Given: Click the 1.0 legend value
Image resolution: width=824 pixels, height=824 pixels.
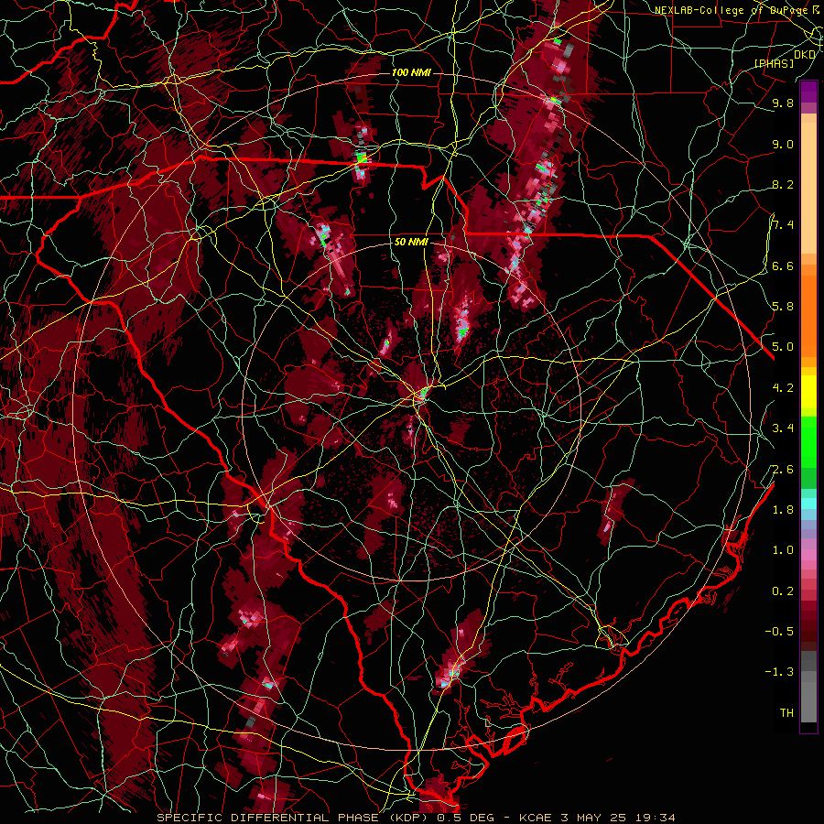Looking at the screenshot, I should coord(783,550).
